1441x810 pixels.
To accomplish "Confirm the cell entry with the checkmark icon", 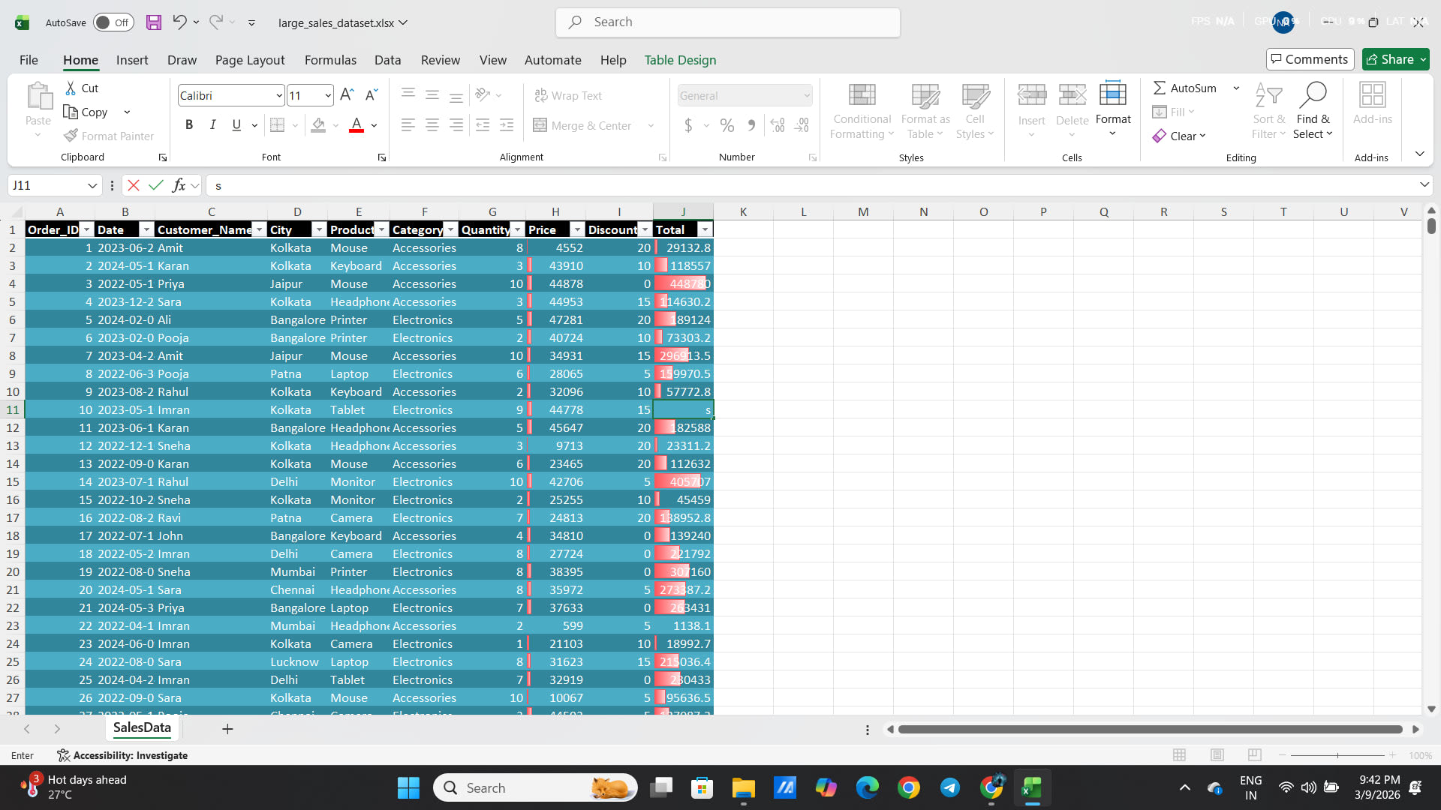I will coord(156,185).
